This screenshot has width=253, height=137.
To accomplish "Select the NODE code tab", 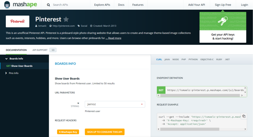I will (176, 59).
